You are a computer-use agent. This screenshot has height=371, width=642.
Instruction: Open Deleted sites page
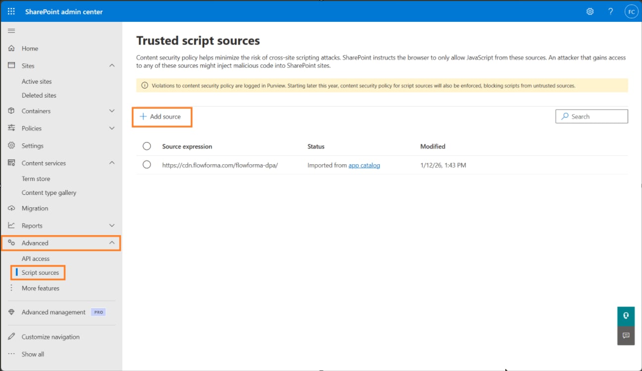[x=39, y=95]
